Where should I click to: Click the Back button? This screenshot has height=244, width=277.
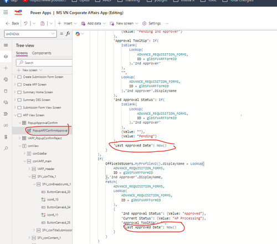click(12, 23)
